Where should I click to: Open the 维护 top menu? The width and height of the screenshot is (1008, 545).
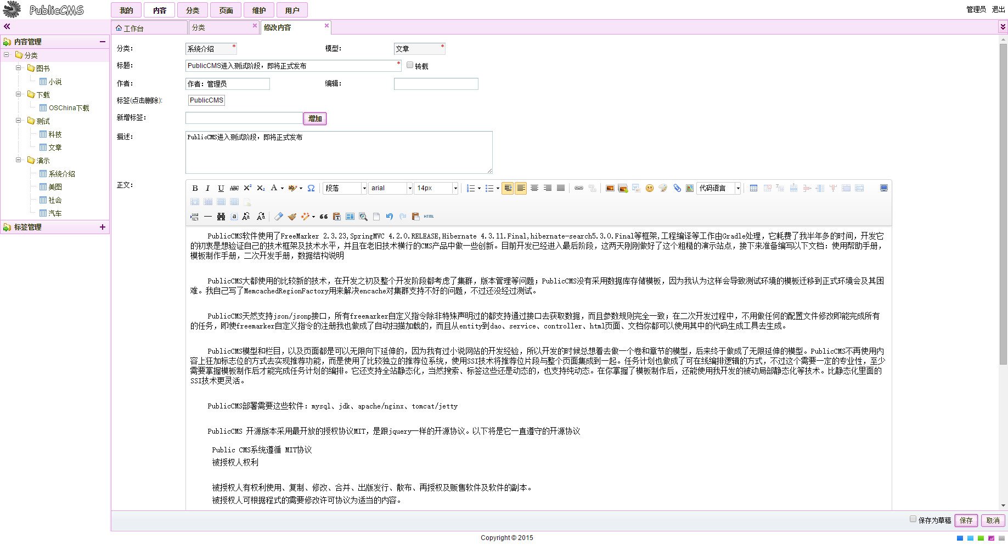(259, 10)
